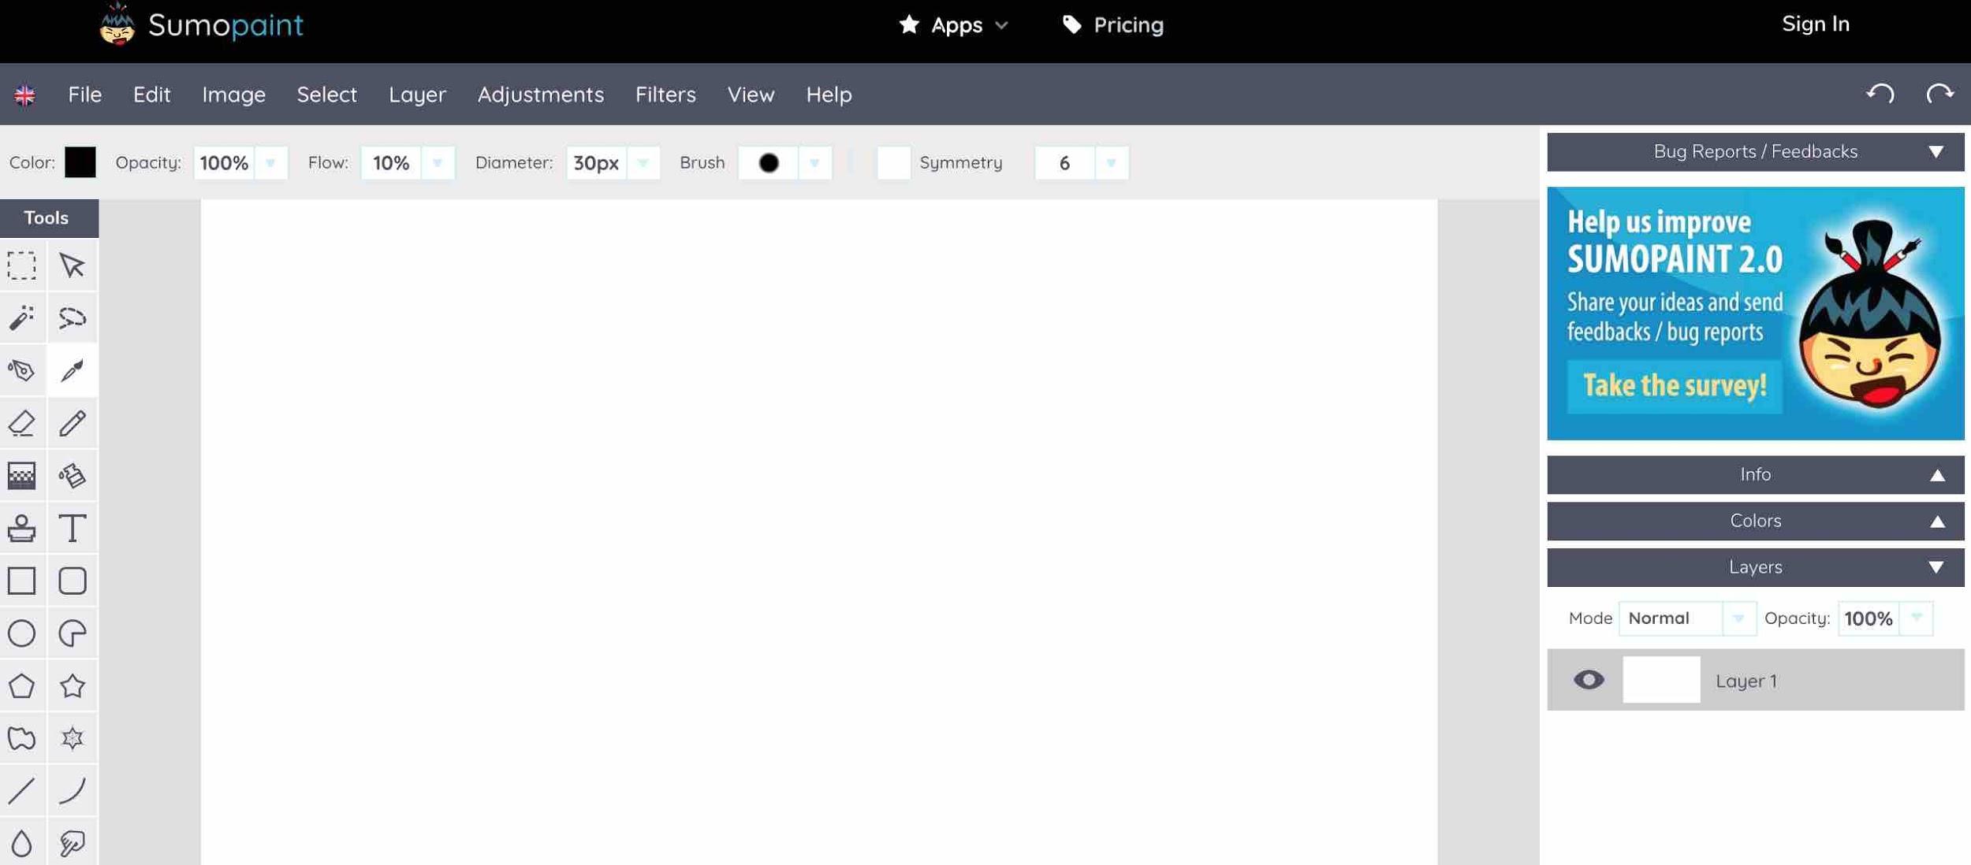
Task: Select the six-point star outline tool
Action: pyautogui.click(x=73, y=738)
